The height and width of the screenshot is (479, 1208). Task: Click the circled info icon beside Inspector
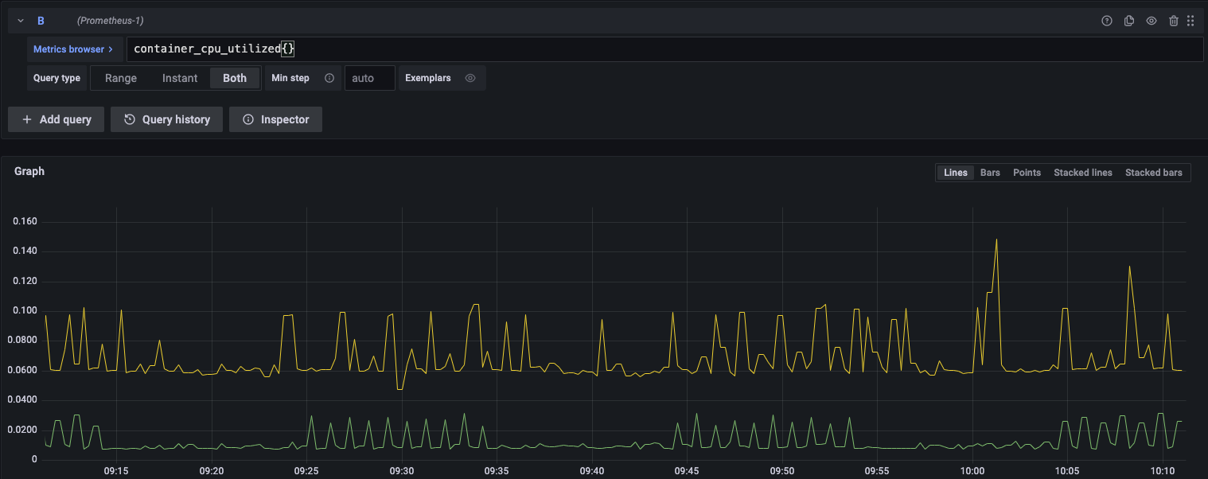click(x=247, y=119)
